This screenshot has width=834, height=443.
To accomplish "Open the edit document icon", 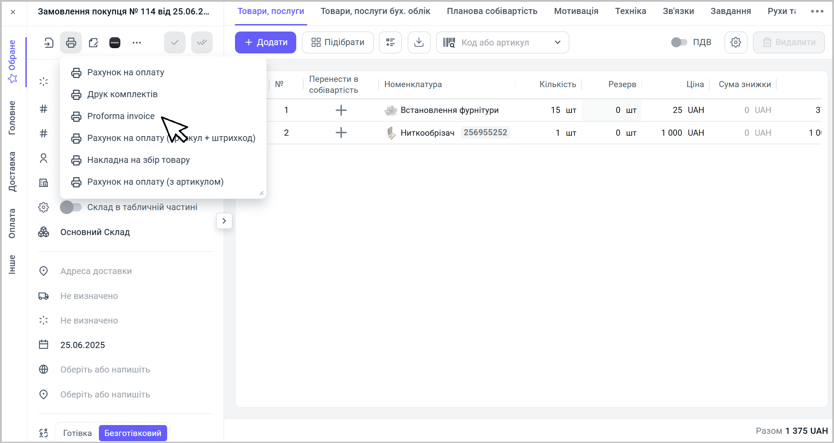I will pos(93,42).
